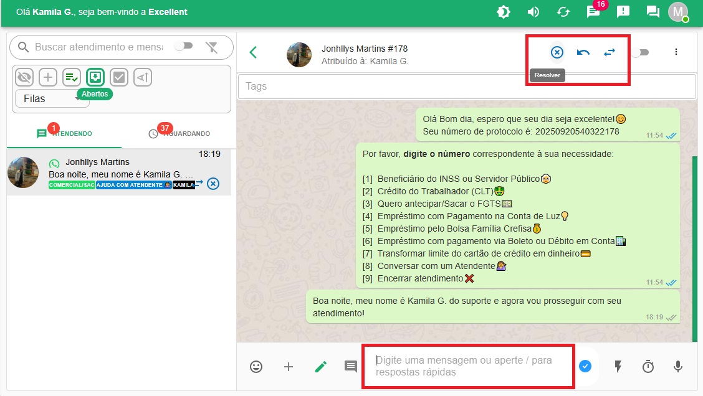Click the Resolver icon in chat header
Viewport: 703px width, 396px height.
557,52
